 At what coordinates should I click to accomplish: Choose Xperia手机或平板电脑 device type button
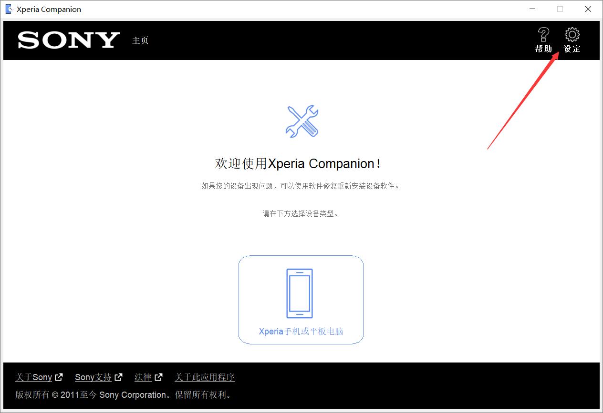301,300
